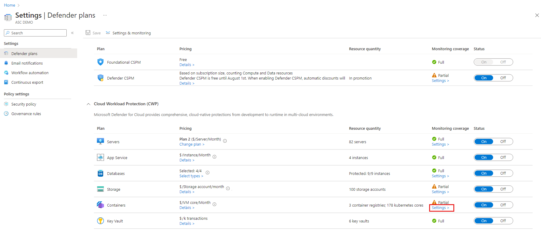Click the Key Vault plan icon

(x=100, y=221)
